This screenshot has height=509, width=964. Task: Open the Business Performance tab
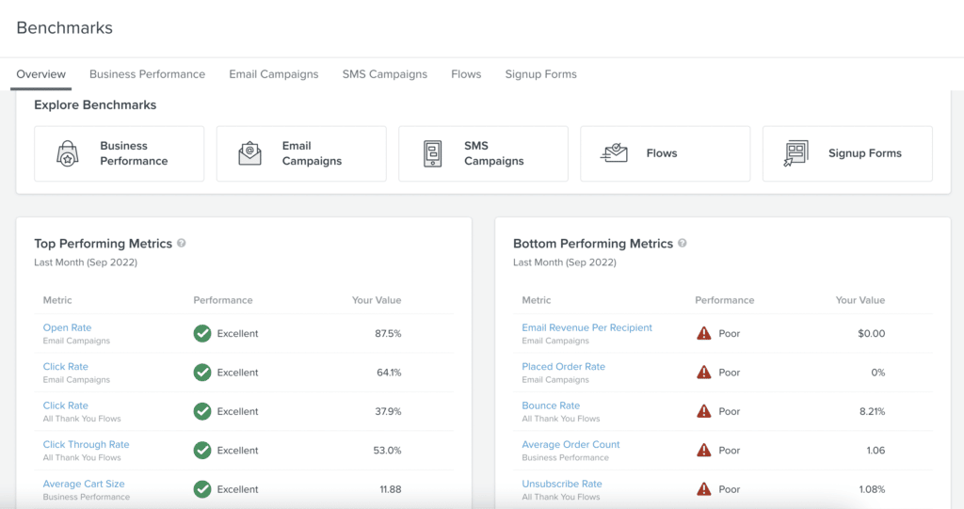point(147,74)
